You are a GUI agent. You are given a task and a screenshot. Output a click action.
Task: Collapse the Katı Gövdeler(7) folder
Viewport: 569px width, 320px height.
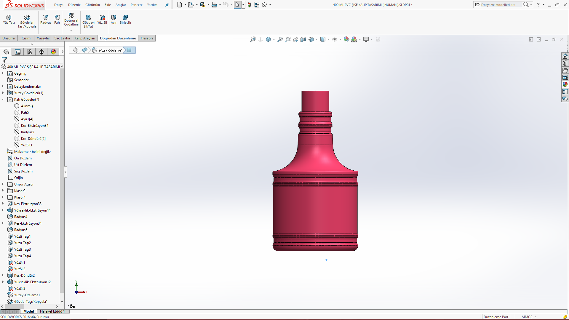[x=3, y=100]
